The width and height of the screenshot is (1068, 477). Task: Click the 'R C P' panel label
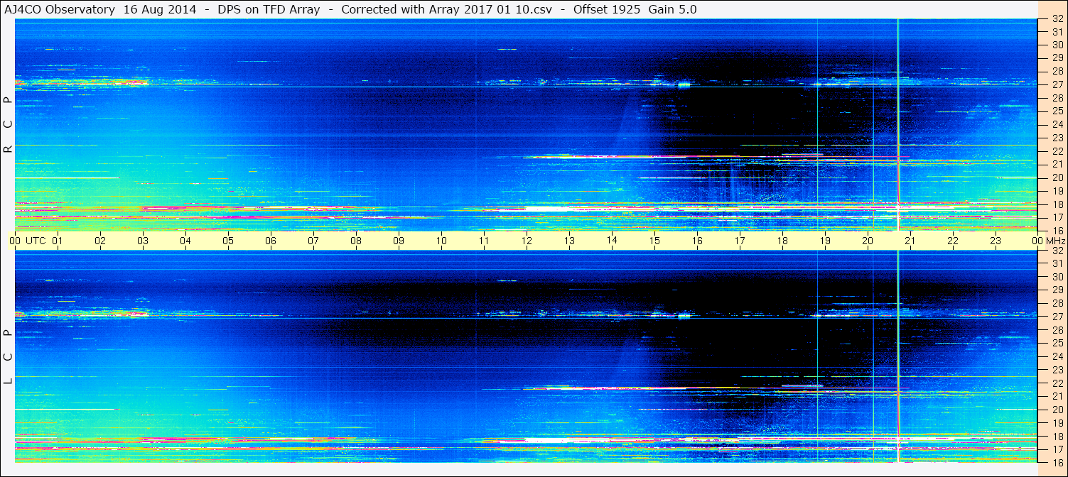[x=9, y=125]
